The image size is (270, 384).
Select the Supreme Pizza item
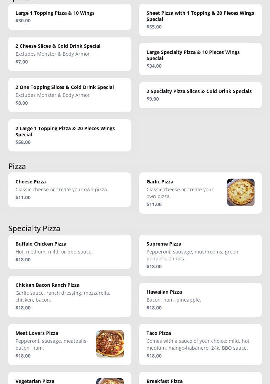[x=201, y=255]
